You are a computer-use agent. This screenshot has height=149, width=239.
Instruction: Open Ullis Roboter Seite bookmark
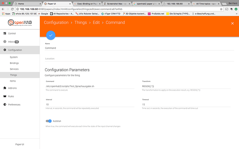click(87, 14)
